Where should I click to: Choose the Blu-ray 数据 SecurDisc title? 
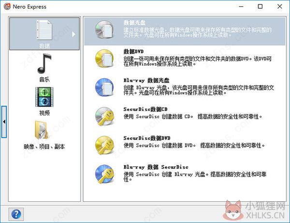click(x=156, y=167)
